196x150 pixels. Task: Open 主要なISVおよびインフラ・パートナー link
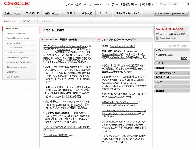[120, 102]
